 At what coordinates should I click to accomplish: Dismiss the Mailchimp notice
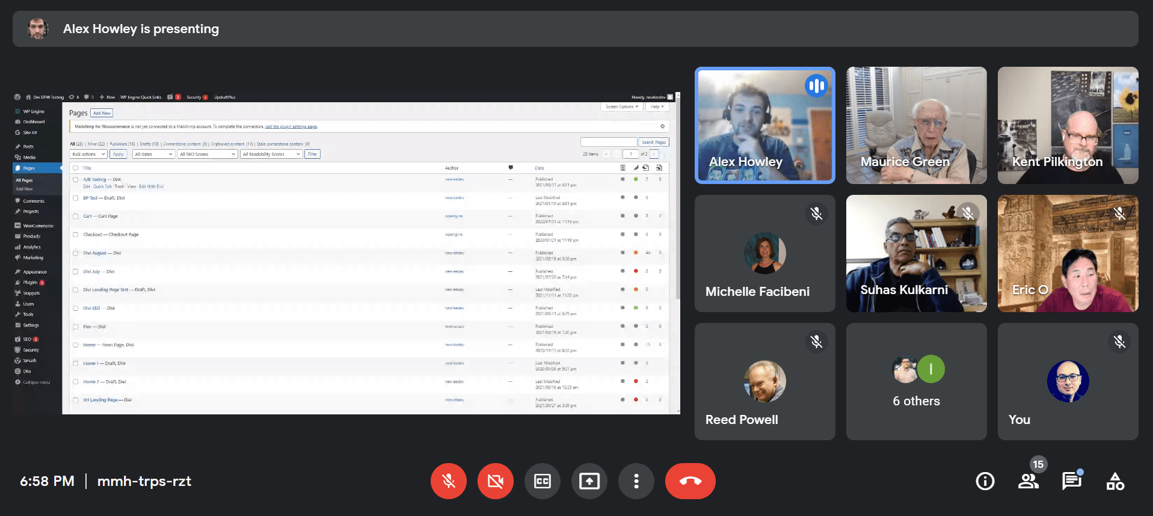(x=662, y=126)
